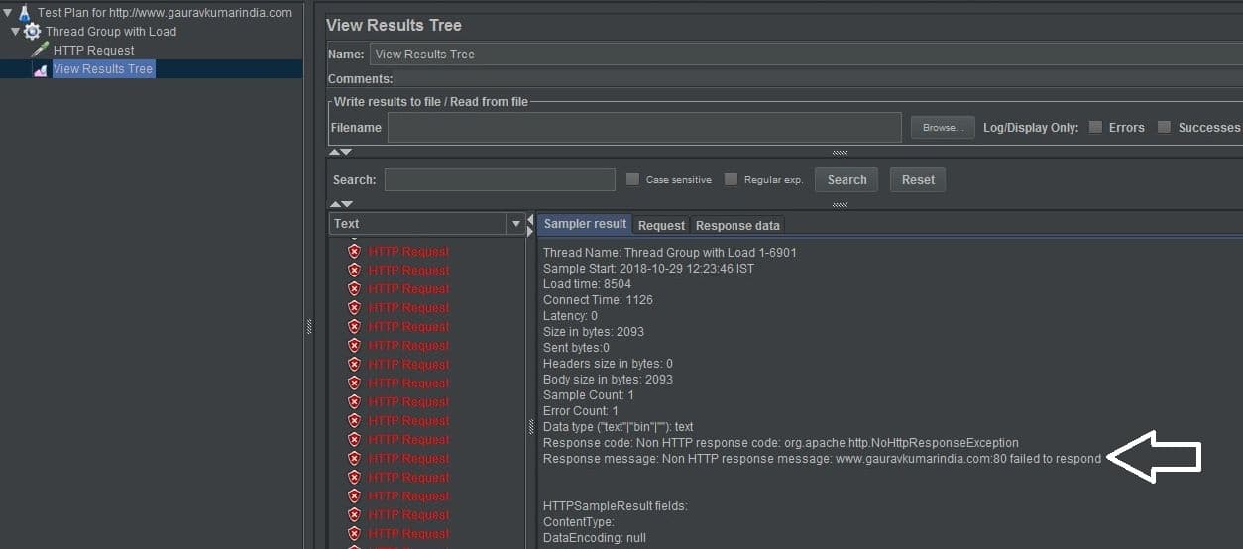Click the Thread Group gear icon
Viewport: 1243px width, 549px height.
click(x=33, y=32)
